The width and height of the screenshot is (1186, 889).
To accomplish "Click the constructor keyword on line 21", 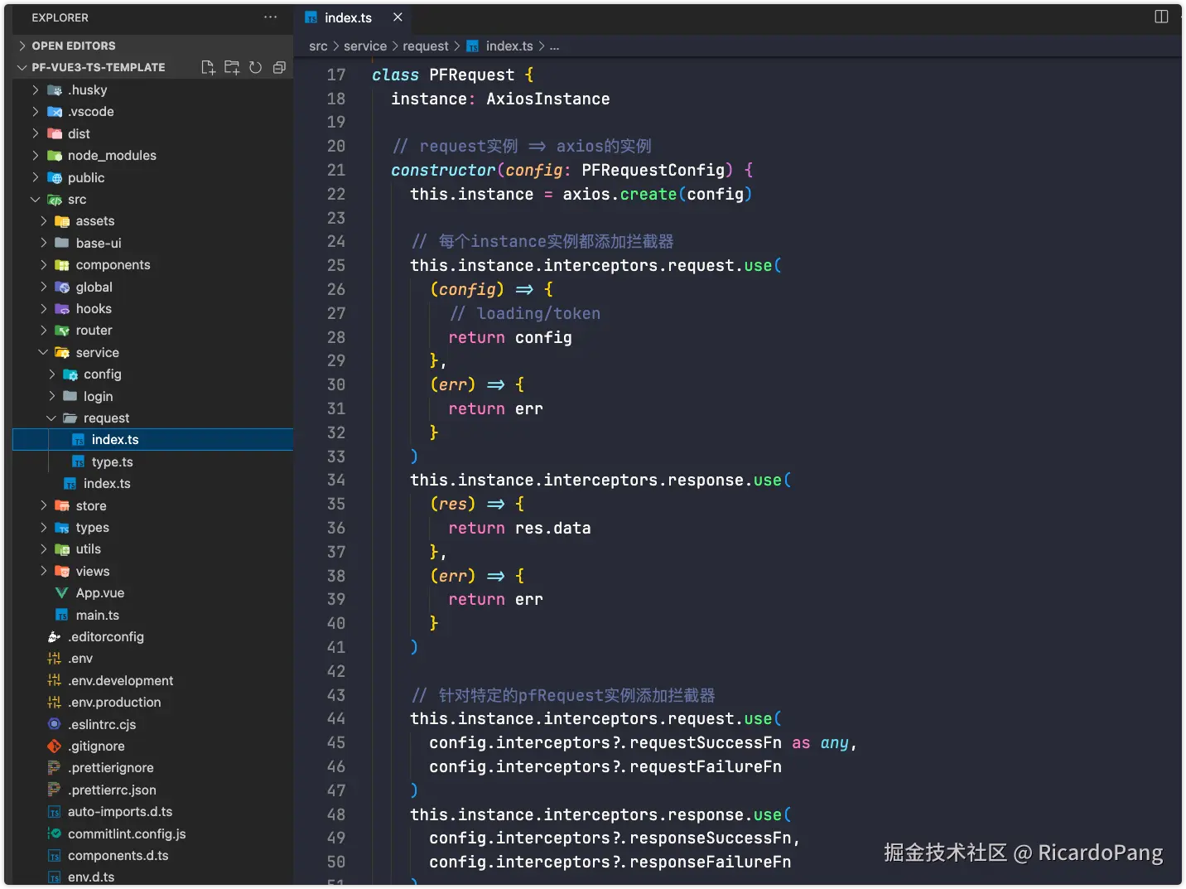I will point(443,170).
